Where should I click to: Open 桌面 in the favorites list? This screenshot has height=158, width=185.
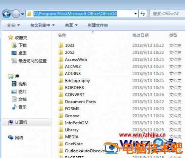23,53
